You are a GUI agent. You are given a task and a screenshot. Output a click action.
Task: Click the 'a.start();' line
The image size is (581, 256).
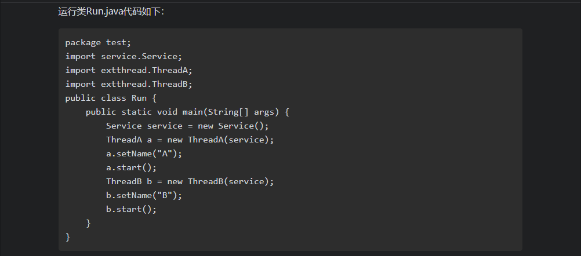point(132,167)
